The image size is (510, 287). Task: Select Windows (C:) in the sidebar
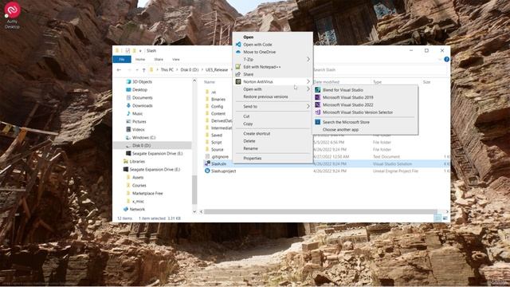[143, 137]
